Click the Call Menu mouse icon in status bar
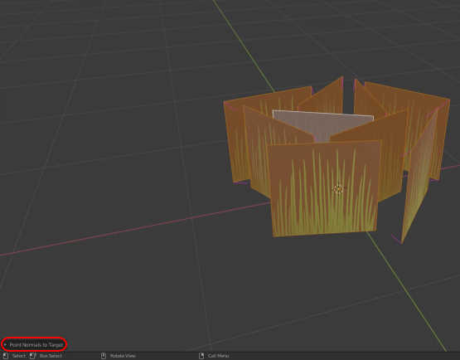The height and width of the screenshot is (360, 460). point(201,356)
